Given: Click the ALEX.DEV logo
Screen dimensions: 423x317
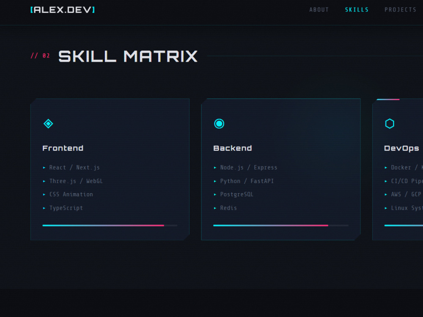Looking at the screenshot, I should [x=63, y=10].
